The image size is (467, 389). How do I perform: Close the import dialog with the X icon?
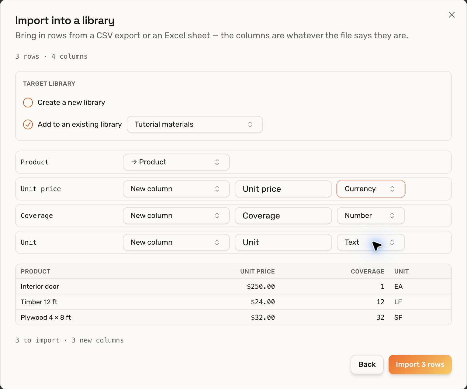click(x=451, y=15)
